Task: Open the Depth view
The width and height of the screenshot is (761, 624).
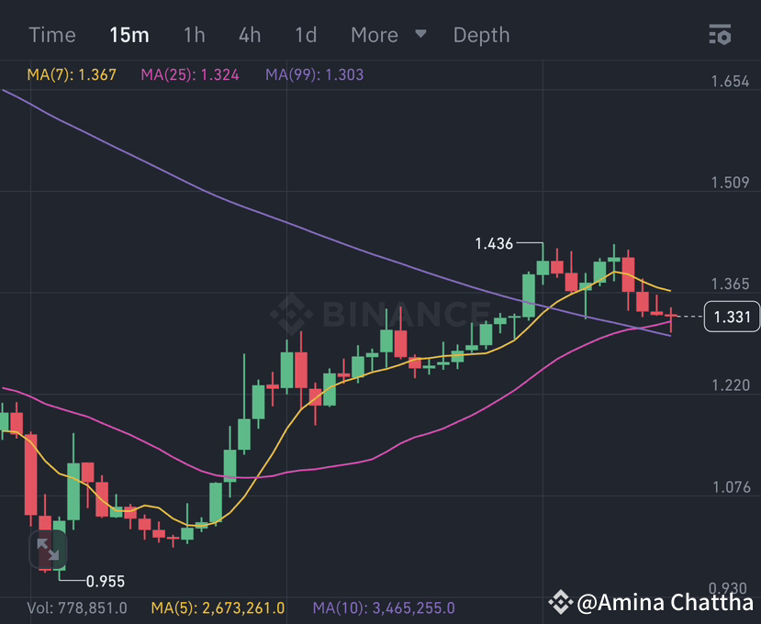Action: [481, 35]
